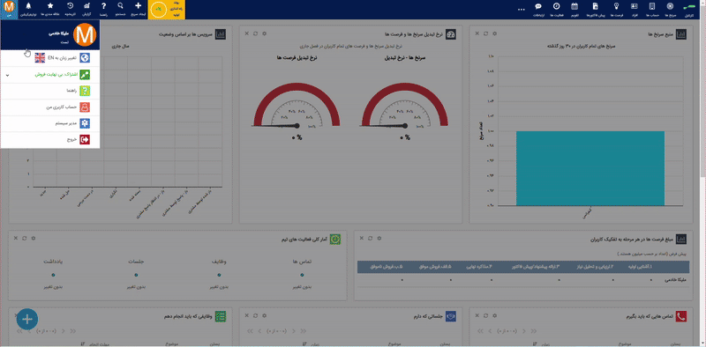Open the calendar icon in navigation bar
The image size is (706, 347).
(575, 6)
